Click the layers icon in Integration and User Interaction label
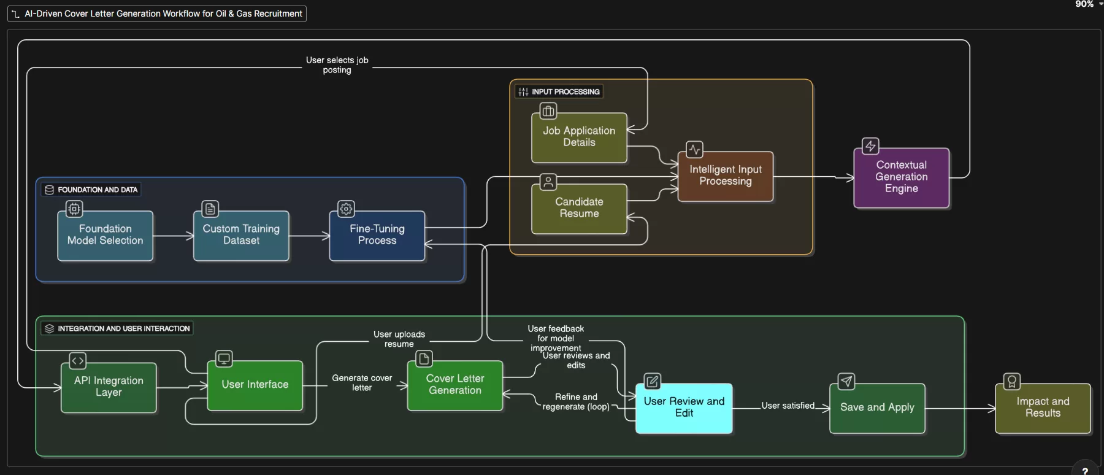 tap(50, 328)
